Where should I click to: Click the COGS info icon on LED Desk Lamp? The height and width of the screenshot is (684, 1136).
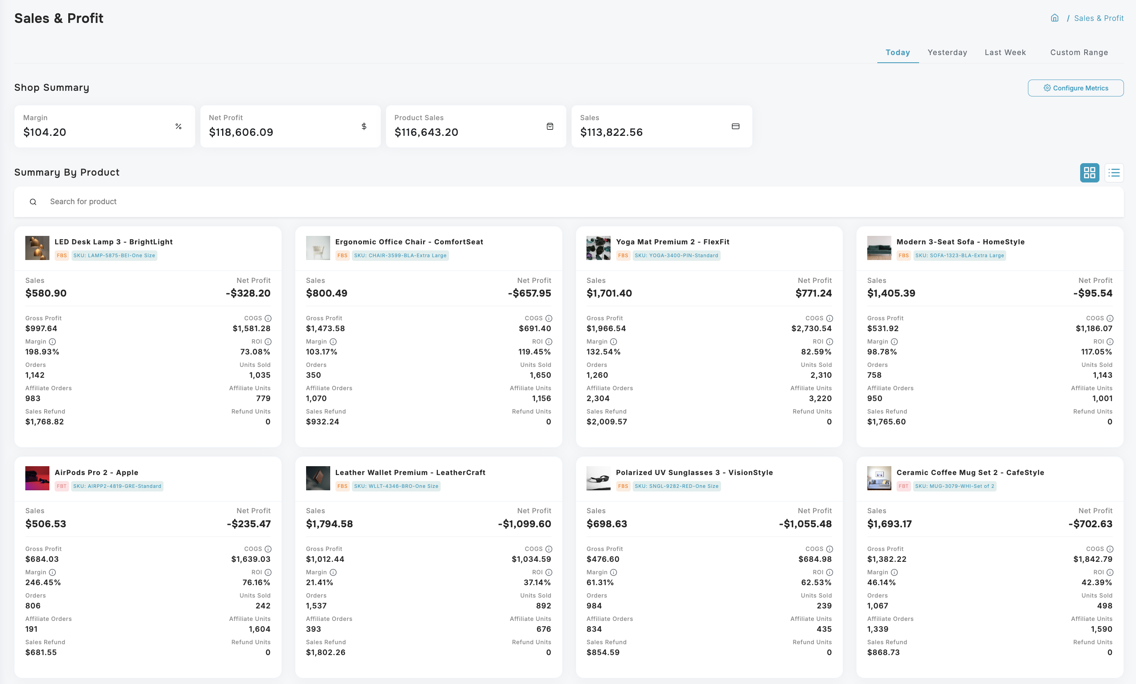268,319
